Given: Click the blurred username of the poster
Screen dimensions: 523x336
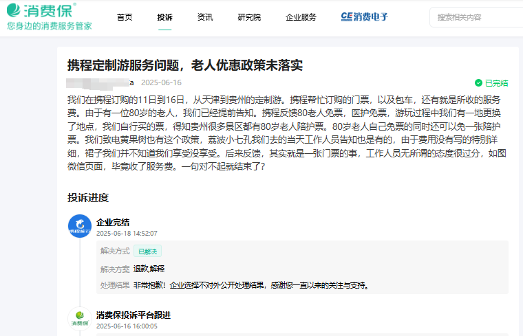Looking at the screenshot, I should [100, 83].
